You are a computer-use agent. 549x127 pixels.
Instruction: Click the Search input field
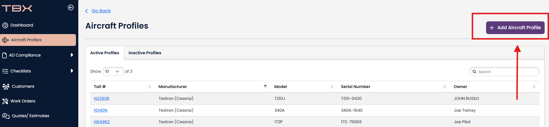coord(504,72)
